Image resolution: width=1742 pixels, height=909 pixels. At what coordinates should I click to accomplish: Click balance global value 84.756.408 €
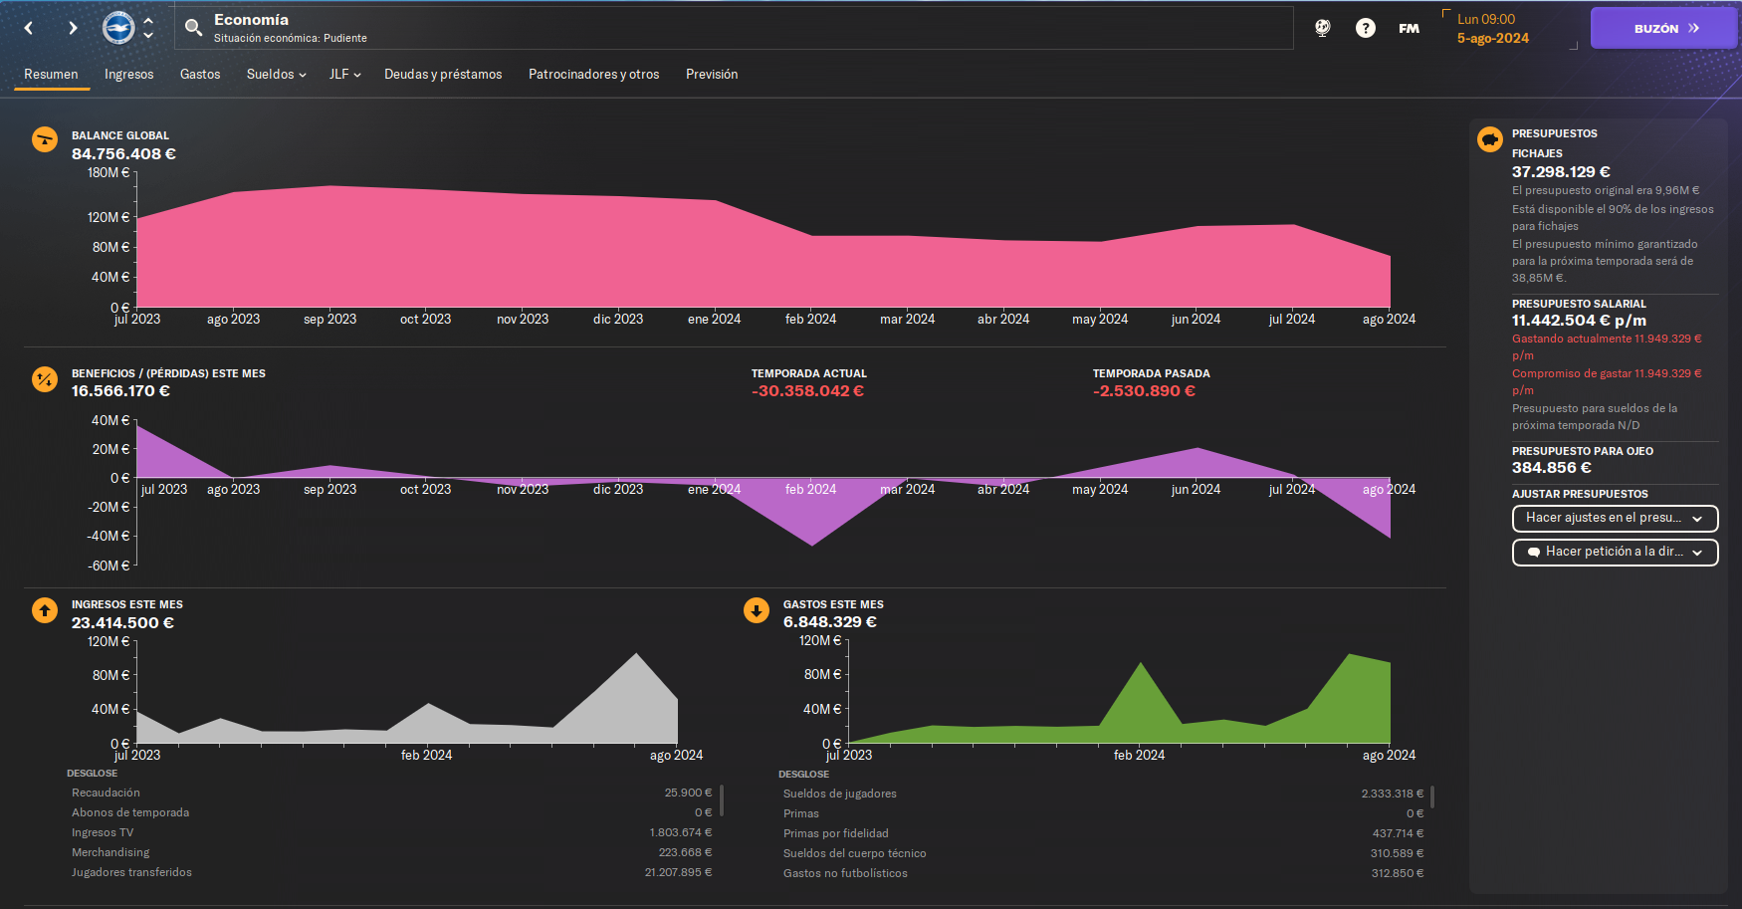point(123,154)
